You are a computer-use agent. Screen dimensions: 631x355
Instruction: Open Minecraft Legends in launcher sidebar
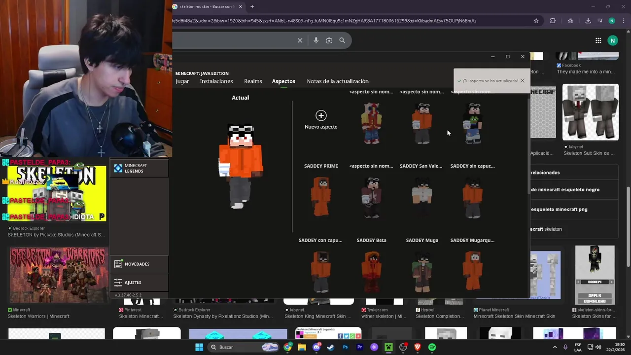(139, 169)
